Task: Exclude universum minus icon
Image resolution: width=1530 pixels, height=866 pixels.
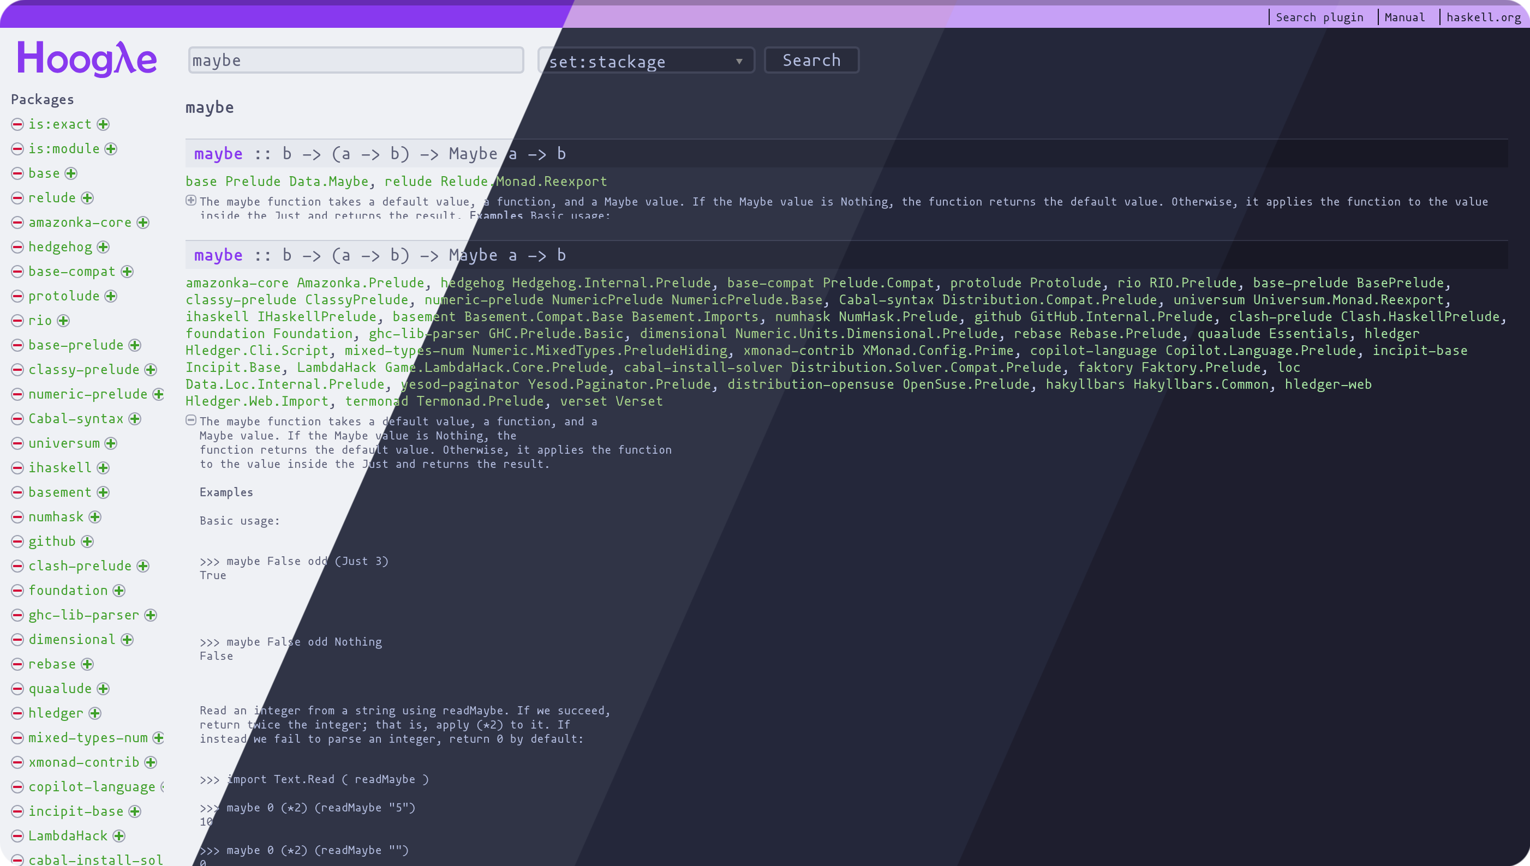Action: click(17, 443)
